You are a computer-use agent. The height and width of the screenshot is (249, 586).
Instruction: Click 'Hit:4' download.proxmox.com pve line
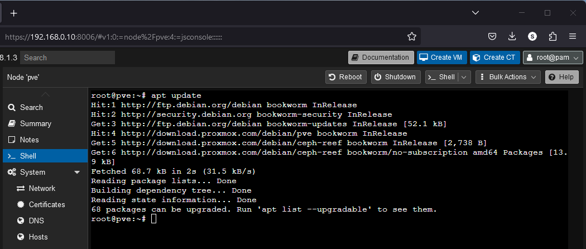tap(249, 133)
